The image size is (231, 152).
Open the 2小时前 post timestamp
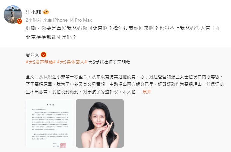[34, 20]
